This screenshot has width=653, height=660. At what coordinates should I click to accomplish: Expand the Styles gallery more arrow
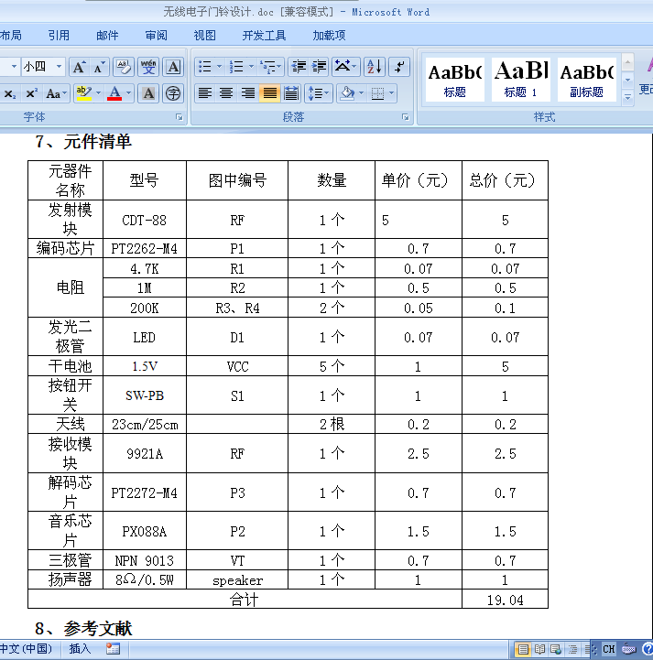(x=627, y=98)
